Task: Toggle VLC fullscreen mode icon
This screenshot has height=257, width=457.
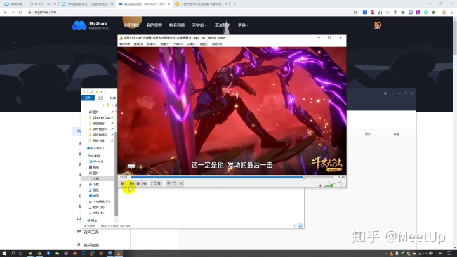Action: pyautogui.click(x=153, y=183)
